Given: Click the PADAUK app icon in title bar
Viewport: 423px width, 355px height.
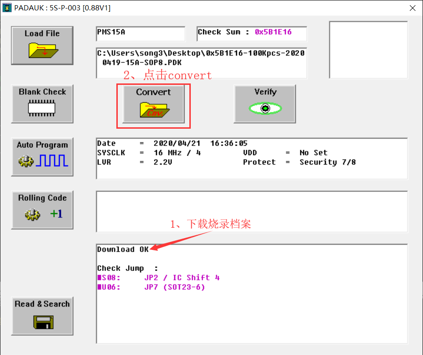Looking at the screenshot, I should pos(7,8).
